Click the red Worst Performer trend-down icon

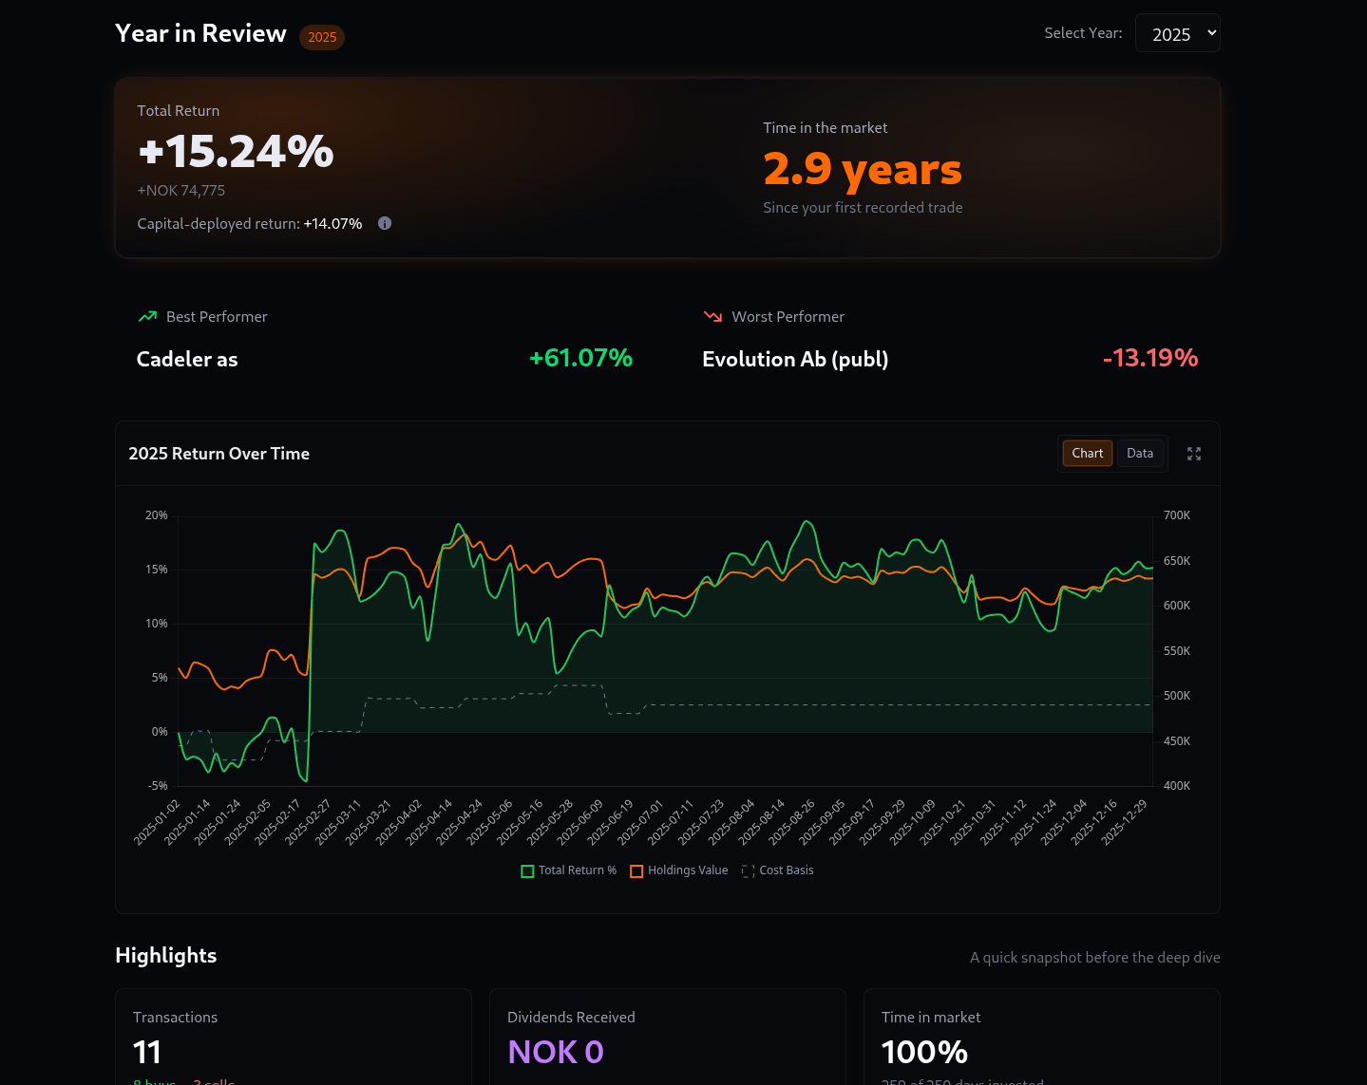pos(712,317)
